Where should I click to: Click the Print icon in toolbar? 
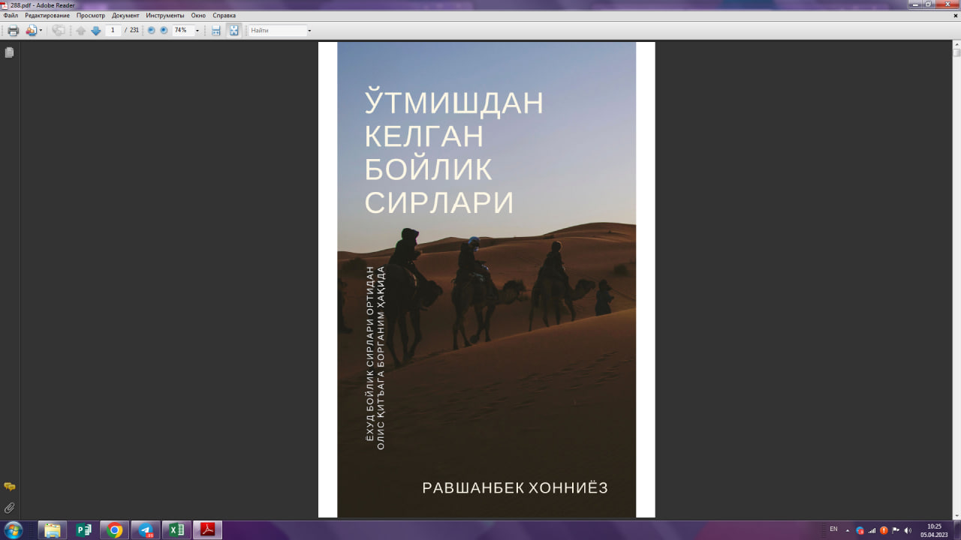[x=13, y=31]
